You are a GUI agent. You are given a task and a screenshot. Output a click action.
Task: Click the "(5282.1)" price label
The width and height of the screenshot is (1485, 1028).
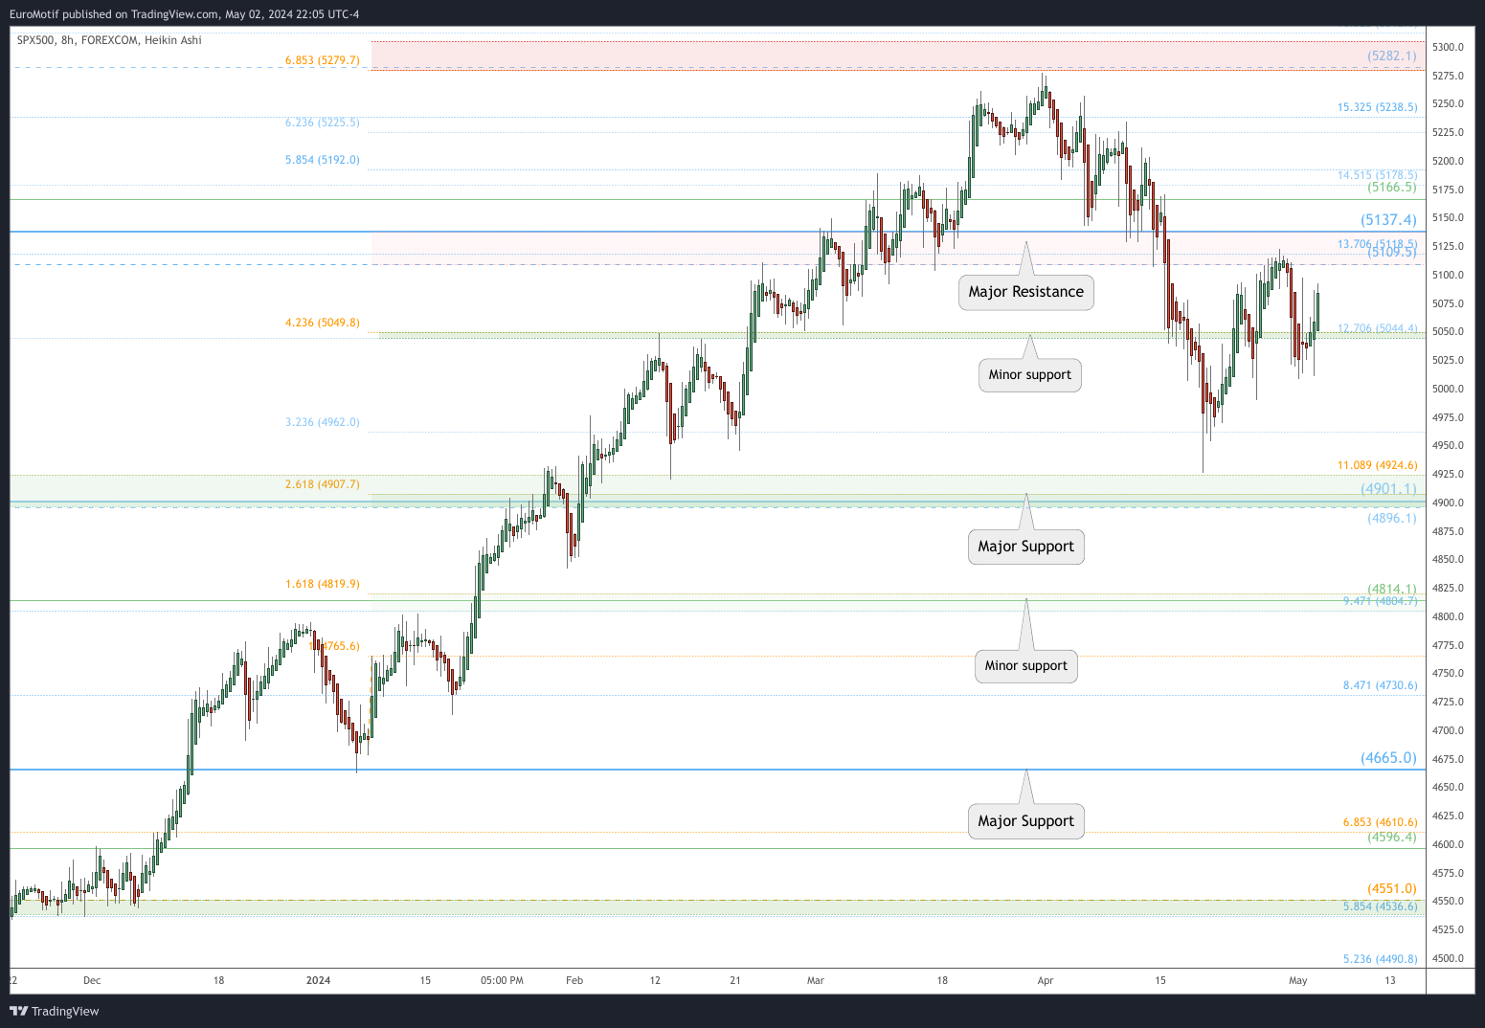[x=1392, y=56]
